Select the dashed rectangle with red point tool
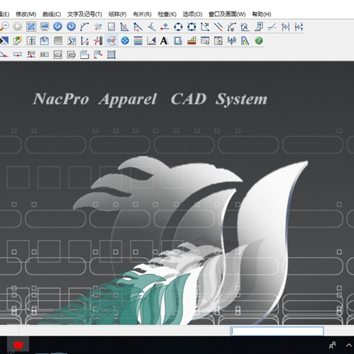Viewport: 354px width, 354px height. coord(18,54)
